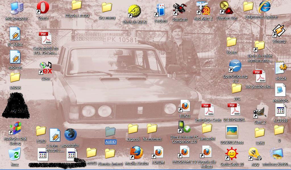The image size is (291, 170).
Task: Open the Kosz recycle bin
Action: click(x=14, y=154)
